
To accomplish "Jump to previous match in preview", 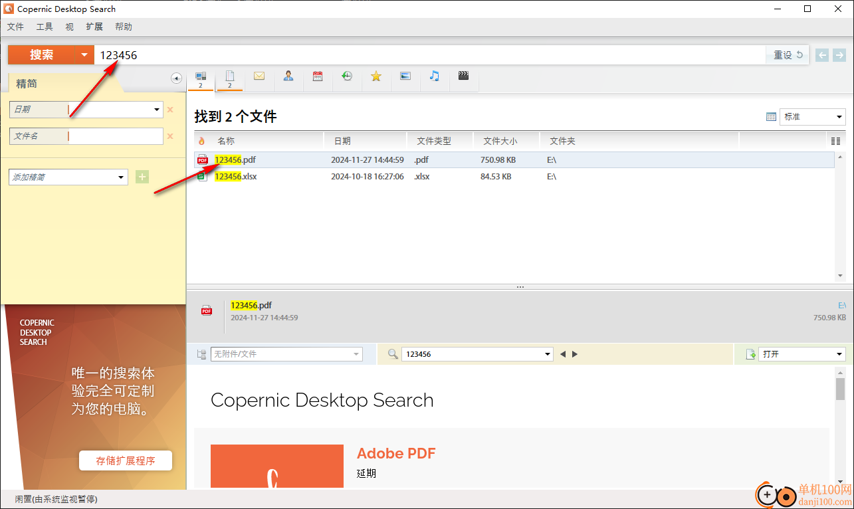I will click(563, 354).
